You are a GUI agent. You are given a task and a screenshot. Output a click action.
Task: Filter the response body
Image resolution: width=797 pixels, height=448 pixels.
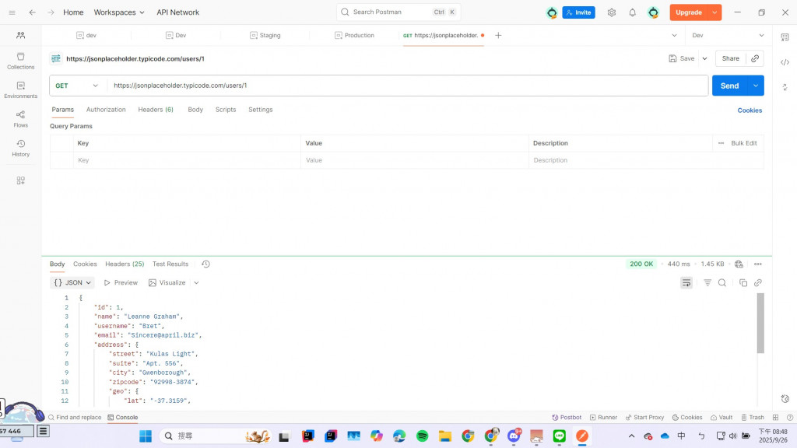point(707,283)
